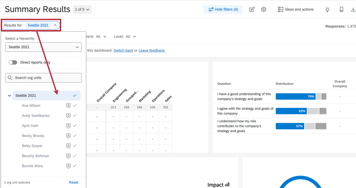Toggle the Direct reports only switch

click(13, 62)
